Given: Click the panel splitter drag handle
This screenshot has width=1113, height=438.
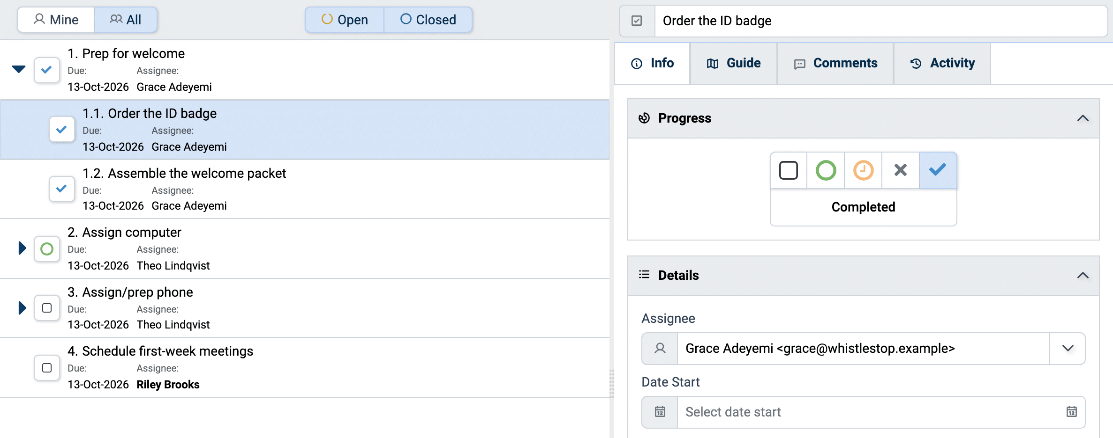Looking at the screenshot, I should coord(612,384).
